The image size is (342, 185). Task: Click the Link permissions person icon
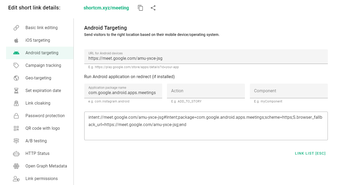click(16, 178)
